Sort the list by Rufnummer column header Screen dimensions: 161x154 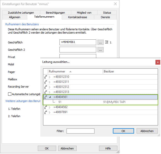coord(57,71)
